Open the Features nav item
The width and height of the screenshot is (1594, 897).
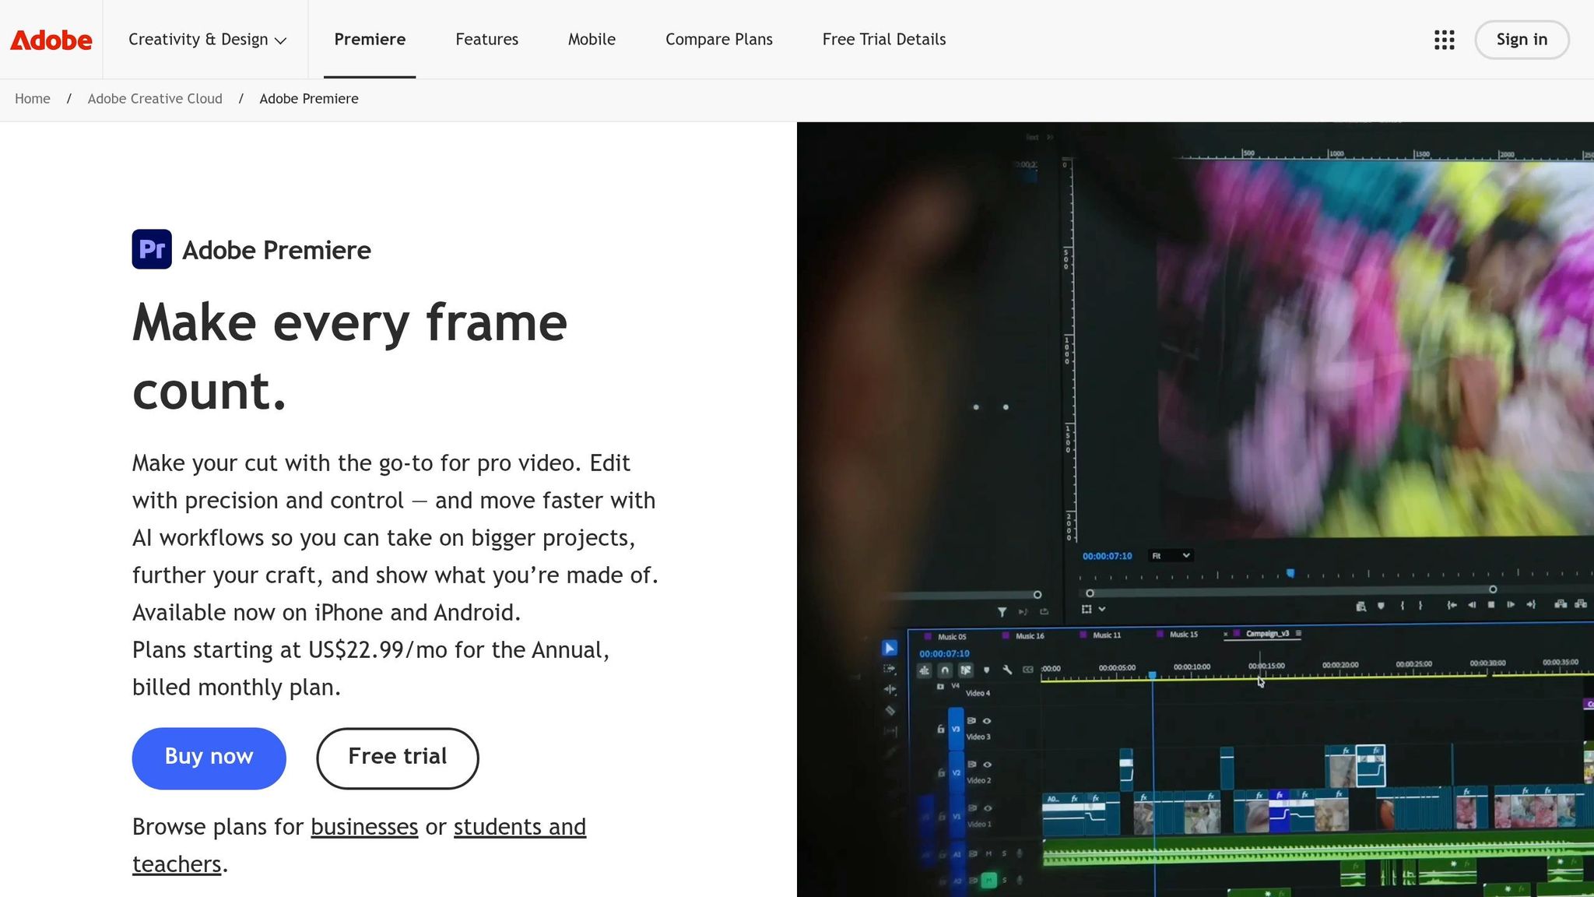(486, 40)
